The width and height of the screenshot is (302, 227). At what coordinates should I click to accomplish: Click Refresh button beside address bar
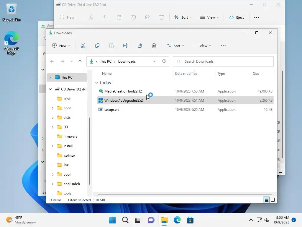[x=164, y=61]
